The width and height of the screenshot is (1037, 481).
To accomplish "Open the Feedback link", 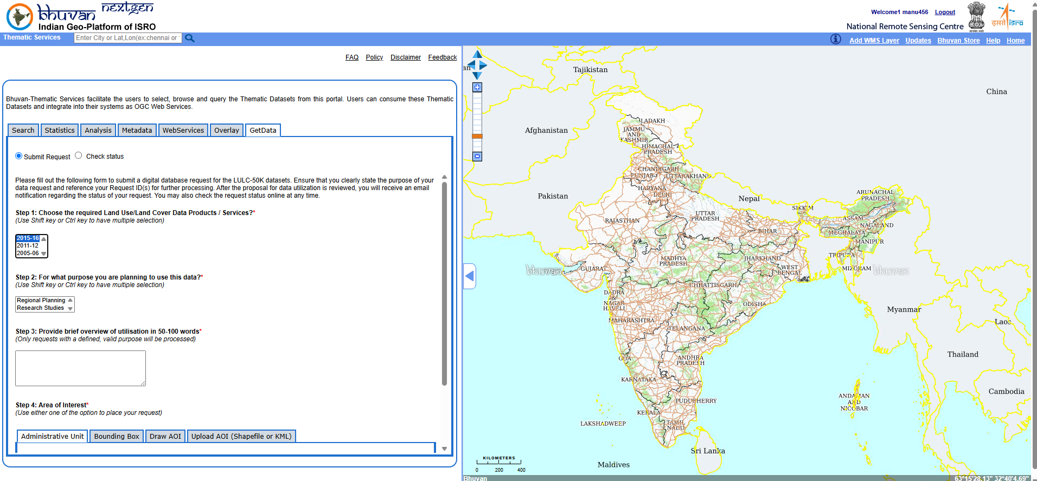I will pos(443,57).
